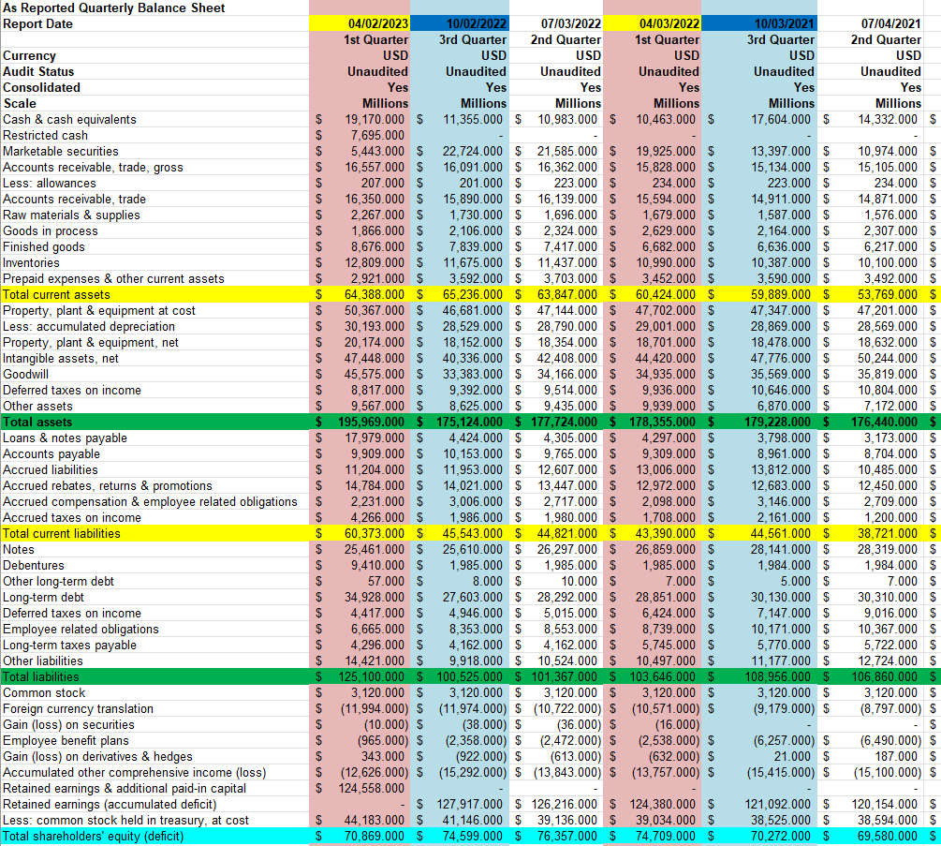Click the Currency row label
The width and height of the screenshot is (941, 846).
pos(33,55)
